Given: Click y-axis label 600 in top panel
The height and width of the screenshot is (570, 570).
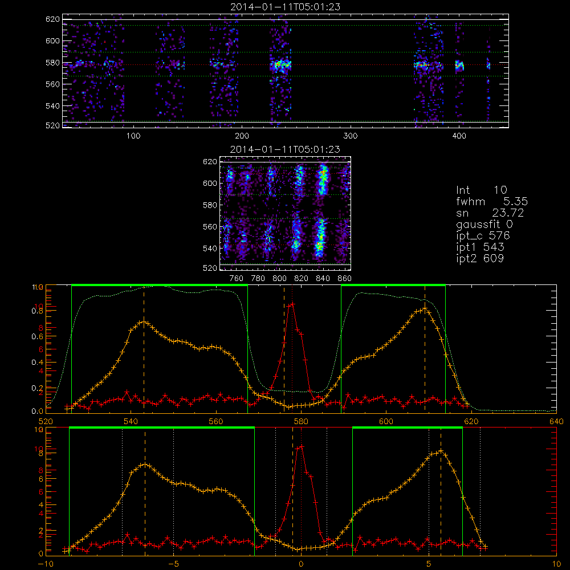Looking at the screenshot, I should (52, 40).
